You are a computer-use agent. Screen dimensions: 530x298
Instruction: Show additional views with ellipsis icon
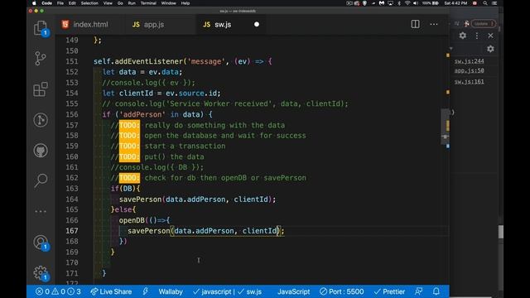click(41, 212)
